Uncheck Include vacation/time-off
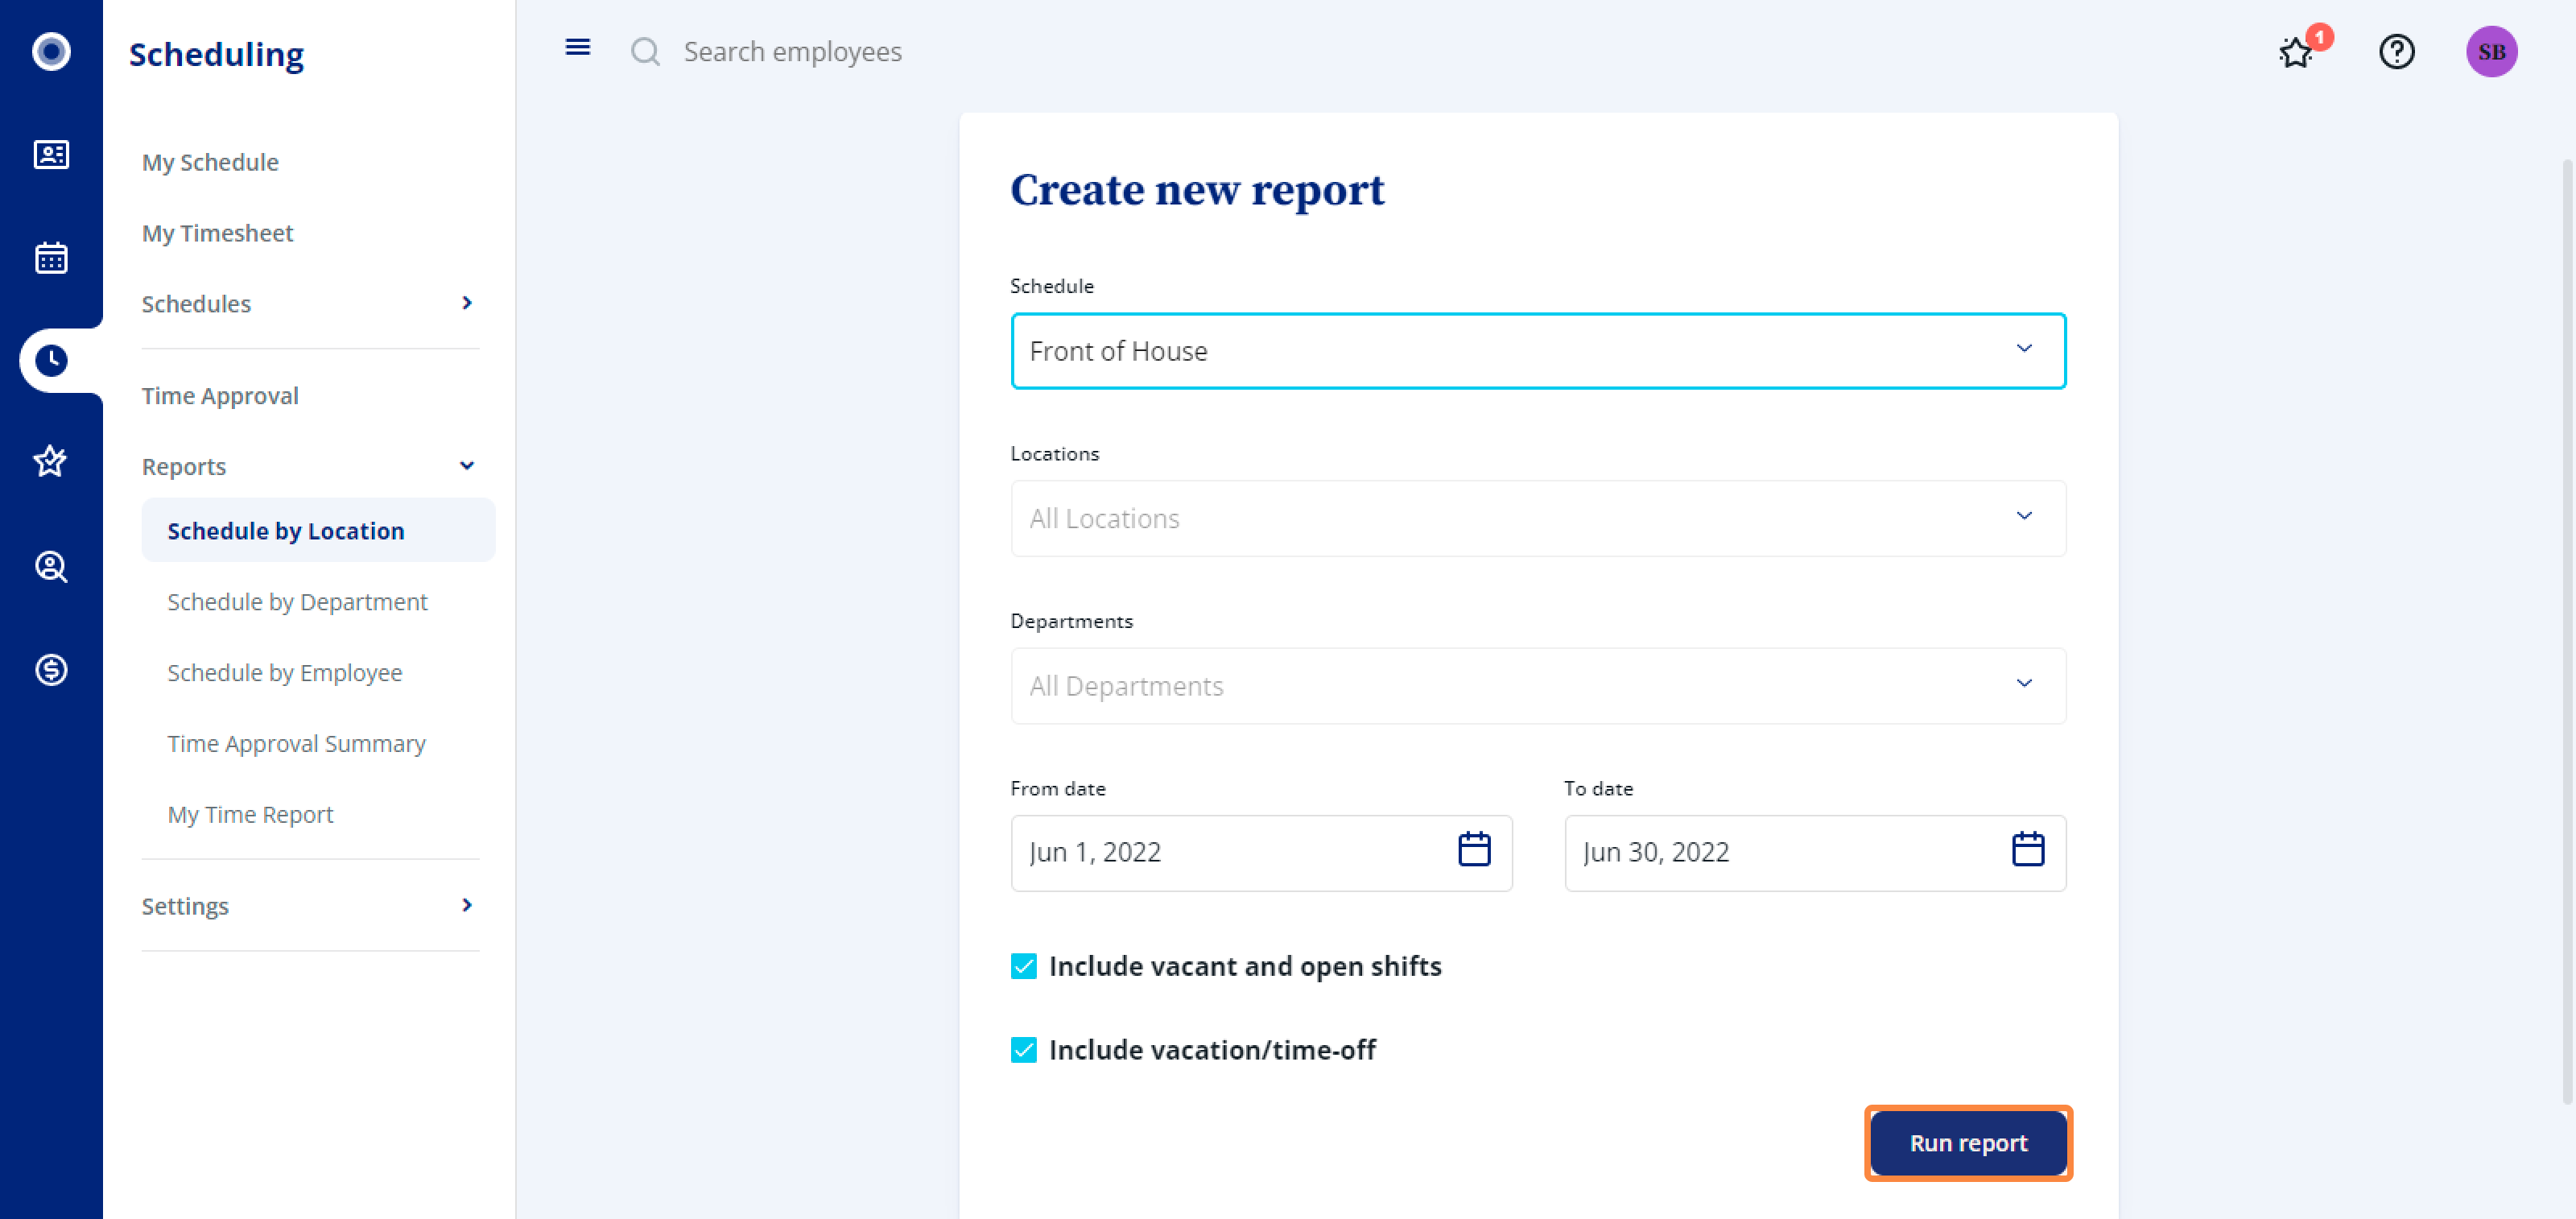The width and height of the screenshot is (2576, 1219). (x=1024, y=1050)
